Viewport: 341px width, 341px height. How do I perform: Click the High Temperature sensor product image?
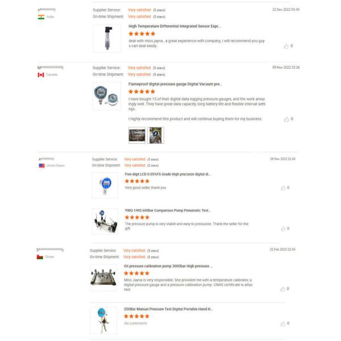(x=107, y=38)
